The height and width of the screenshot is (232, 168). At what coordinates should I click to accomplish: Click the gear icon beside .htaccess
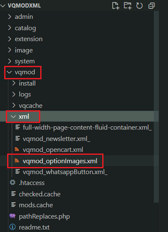click(13, 182)
